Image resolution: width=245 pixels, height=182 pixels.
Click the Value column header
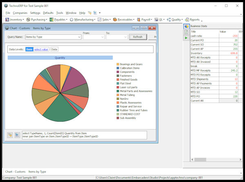[228, 31]
